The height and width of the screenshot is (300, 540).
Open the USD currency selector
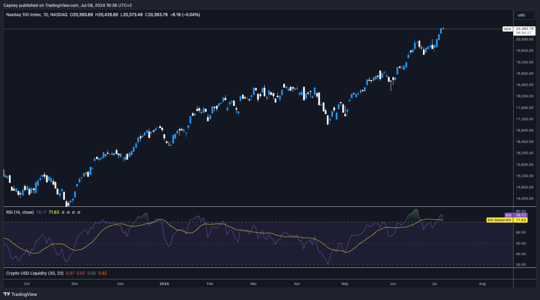522,15
